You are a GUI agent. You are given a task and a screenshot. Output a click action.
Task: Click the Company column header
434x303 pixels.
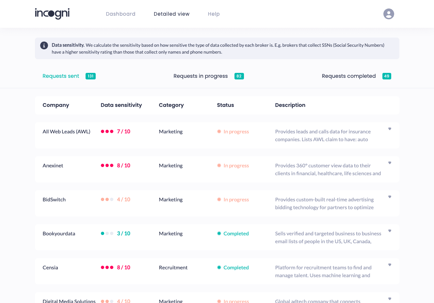coord(56,105)
